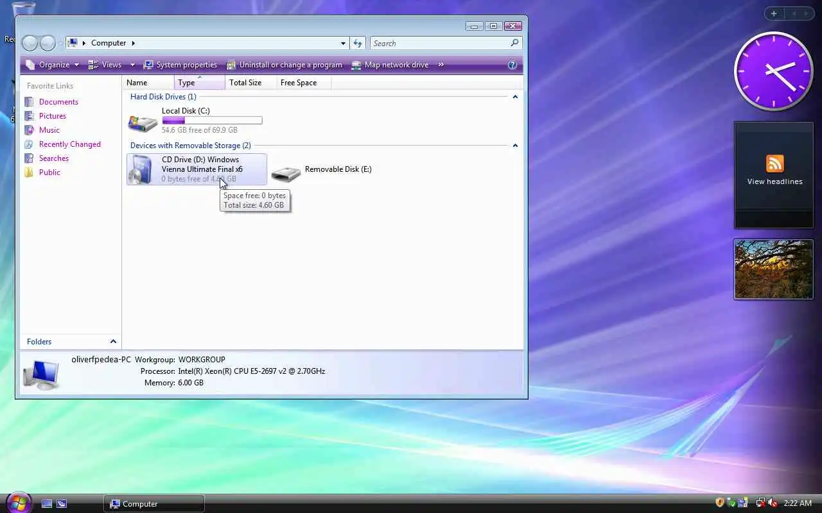822x513 pixels.
Task: Click View headlines in feed gadget
Action: 774,181
